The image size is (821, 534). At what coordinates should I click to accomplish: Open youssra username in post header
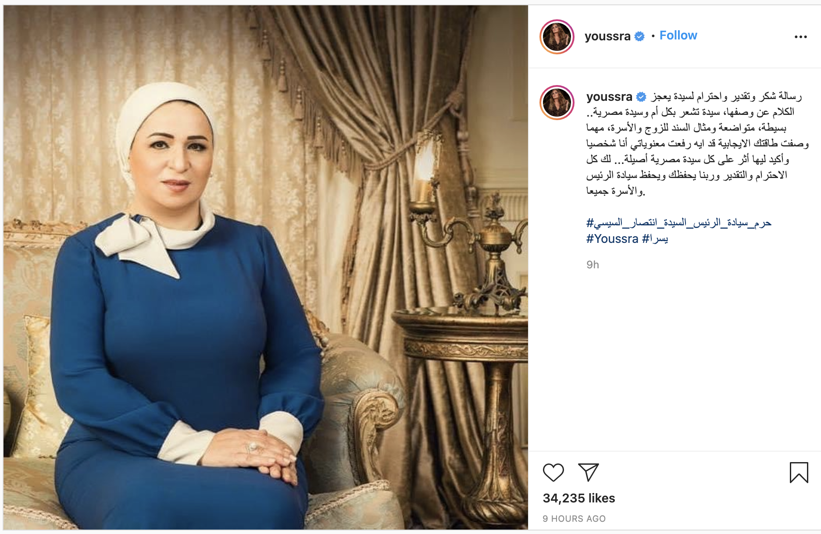[x=607, y=36]
